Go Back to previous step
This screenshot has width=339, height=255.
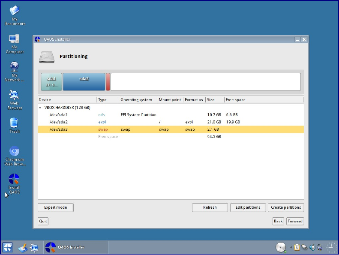pos(278,221)
